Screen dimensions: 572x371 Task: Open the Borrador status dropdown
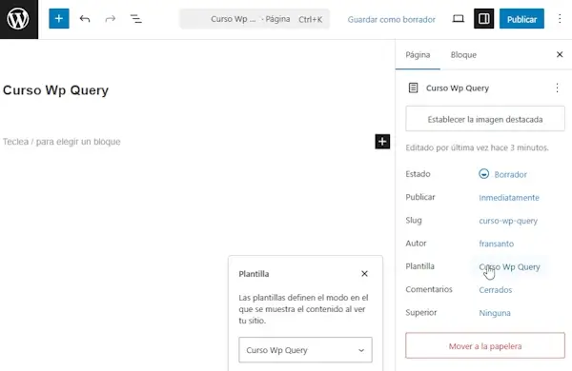click(x=503, y=174)
